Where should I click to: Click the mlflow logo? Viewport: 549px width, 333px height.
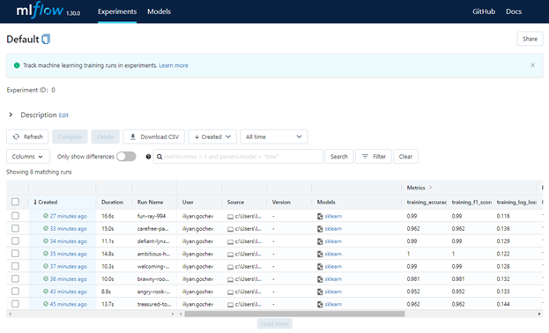(40, 11)
